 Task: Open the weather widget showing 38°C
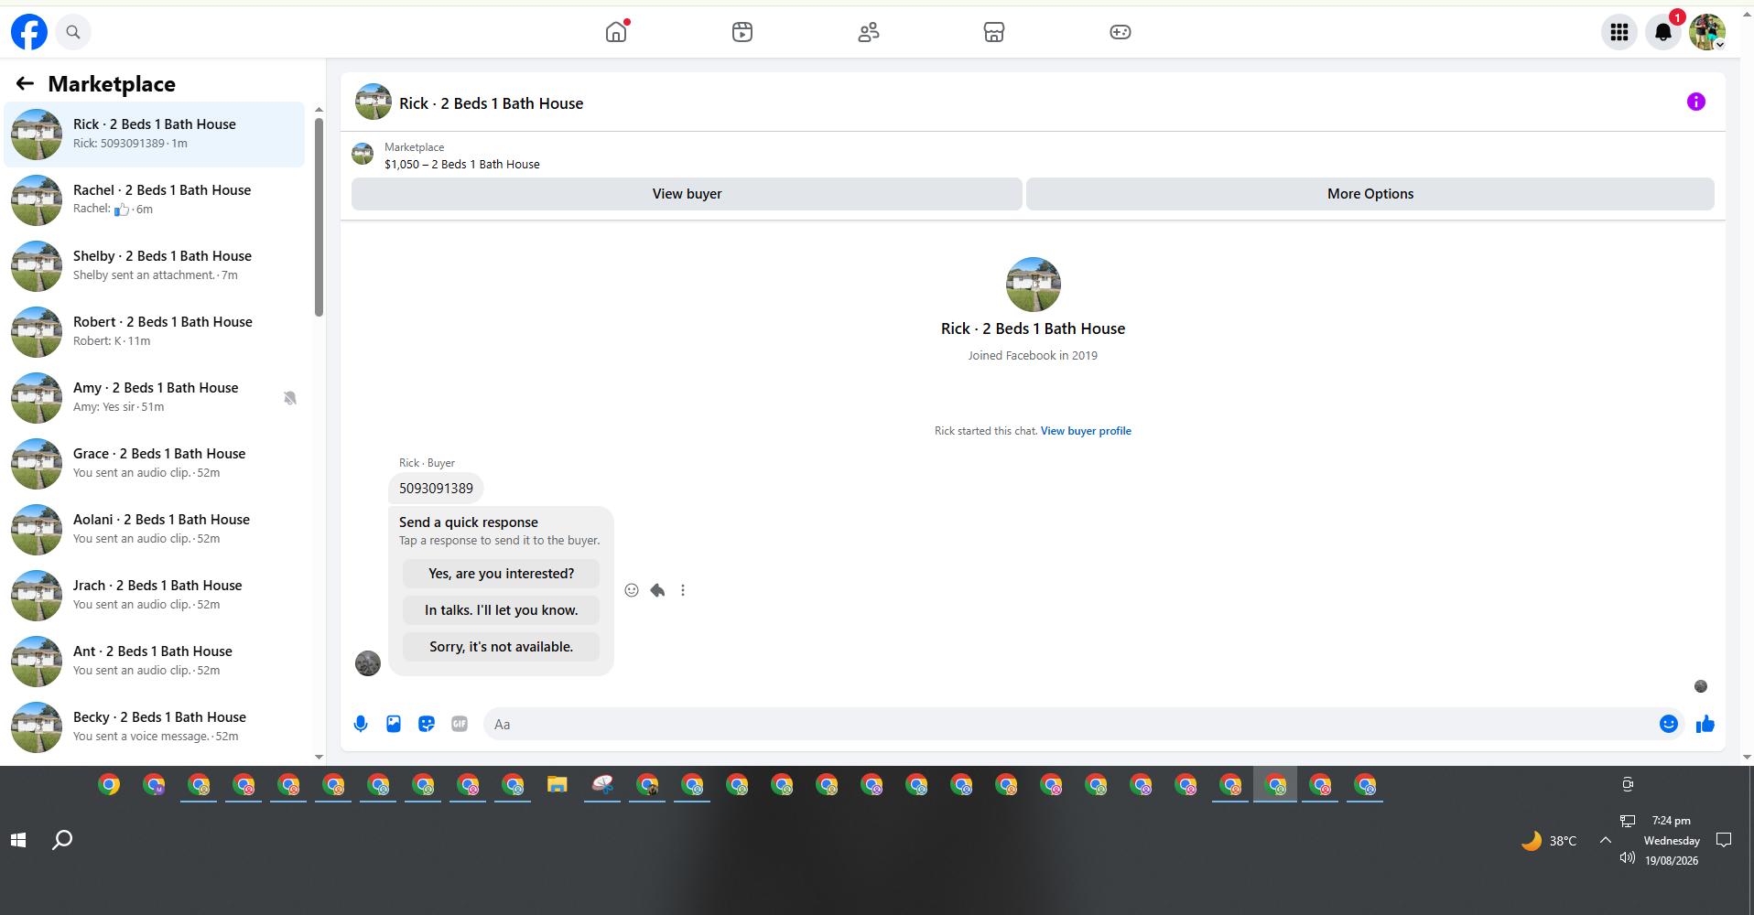pyautogui.click(x=1549, y=840)
